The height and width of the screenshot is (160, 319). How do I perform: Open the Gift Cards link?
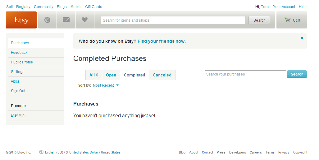click(93, 7)
